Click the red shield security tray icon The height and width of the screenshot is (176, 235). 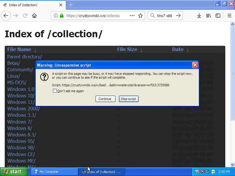tap(202, 172)
